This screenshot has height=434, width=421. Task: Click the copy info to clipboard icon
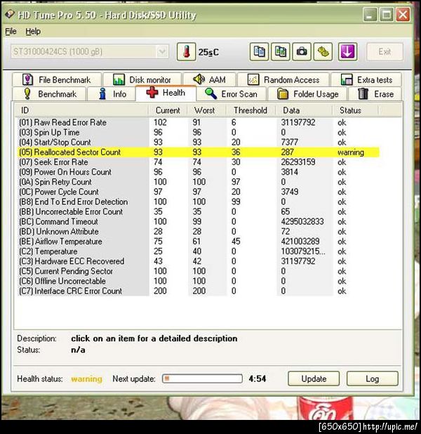point(259,52)
